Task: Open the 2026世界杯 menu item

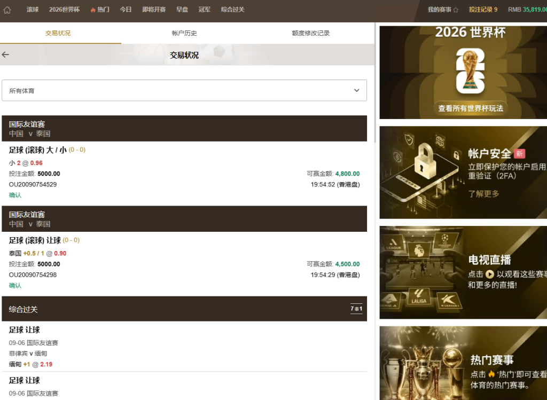Action: 64,10
